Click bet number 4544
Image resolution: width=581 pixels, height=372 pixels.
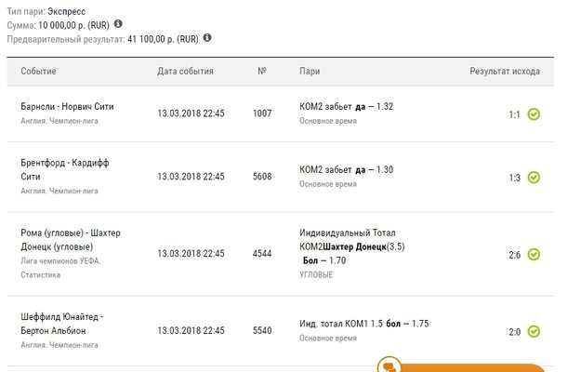[262, 253]
